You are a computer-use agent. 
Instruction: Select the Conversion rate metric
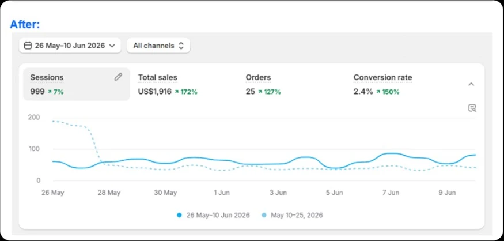[x=382, y=77]
